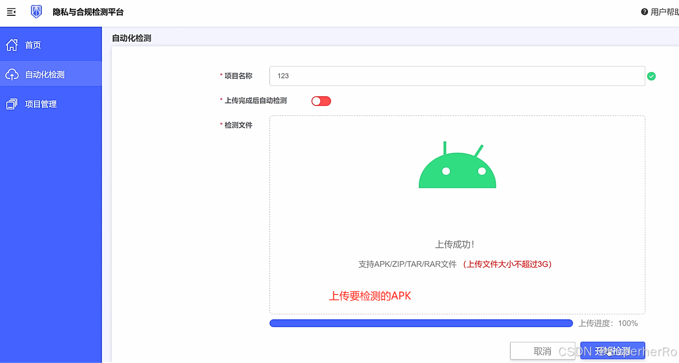Click the 取消 button
This screenshot has width=679, height=363.
542,351
